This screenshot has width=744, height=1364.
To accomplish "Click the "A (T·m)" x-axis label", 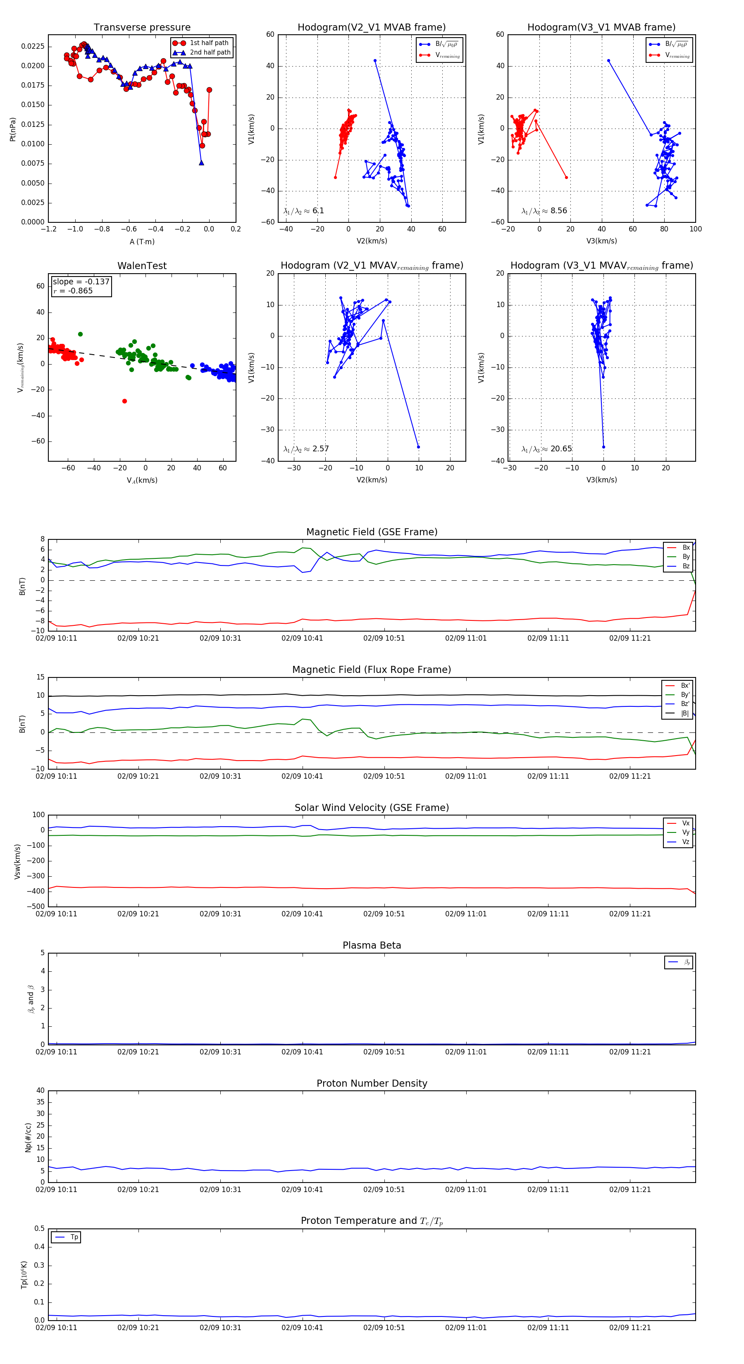I will pyautogui.click(x=142, y=242).
